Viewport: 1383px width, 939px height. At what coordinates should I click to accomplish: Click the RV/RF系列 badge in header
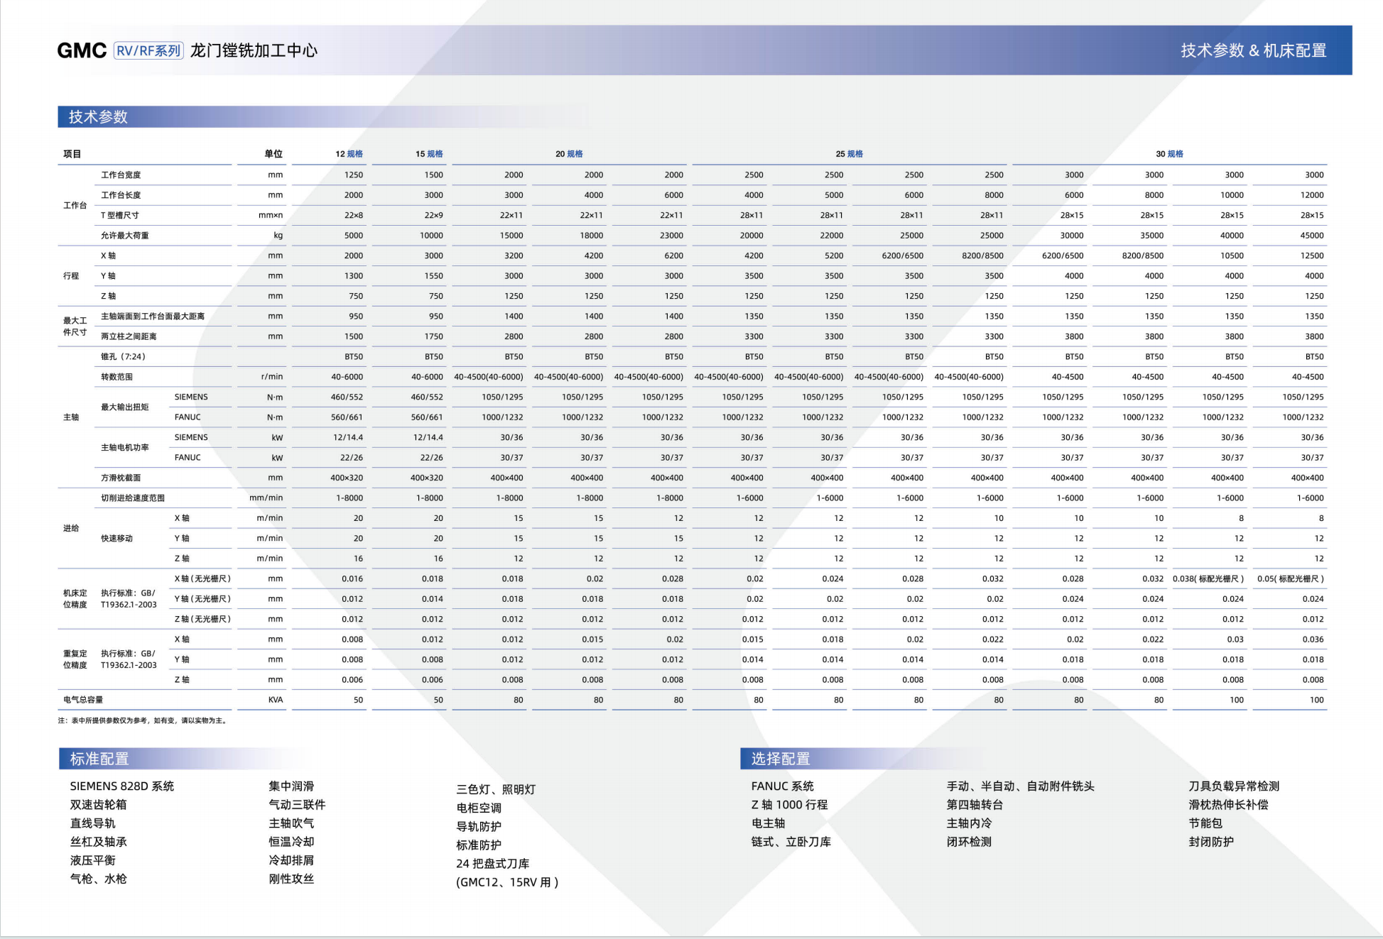[x=148, y=50]
